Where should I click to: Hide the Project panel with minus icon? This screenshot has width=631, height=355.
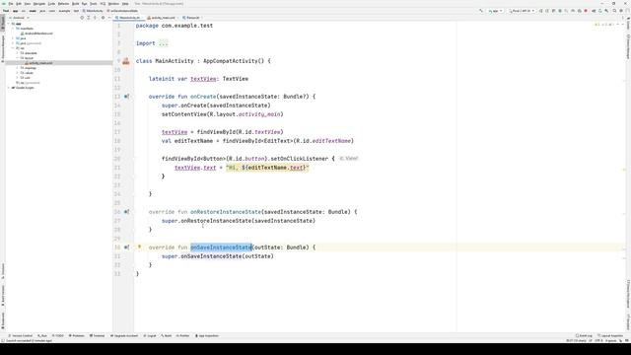[109, 18]
